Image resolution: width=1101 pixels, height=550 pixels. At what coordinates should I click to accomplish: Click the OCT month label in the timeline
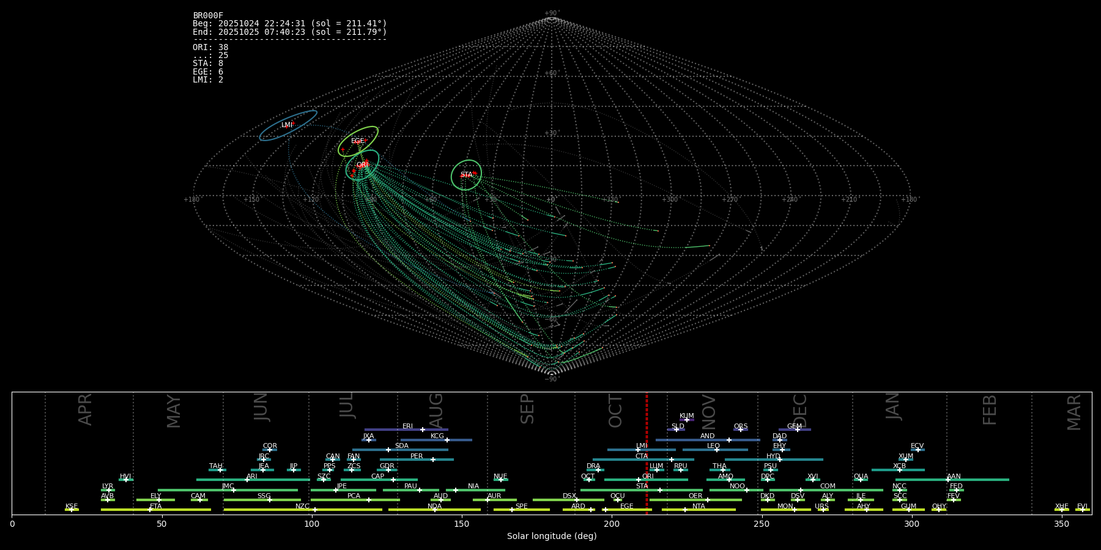click(615, 411)
